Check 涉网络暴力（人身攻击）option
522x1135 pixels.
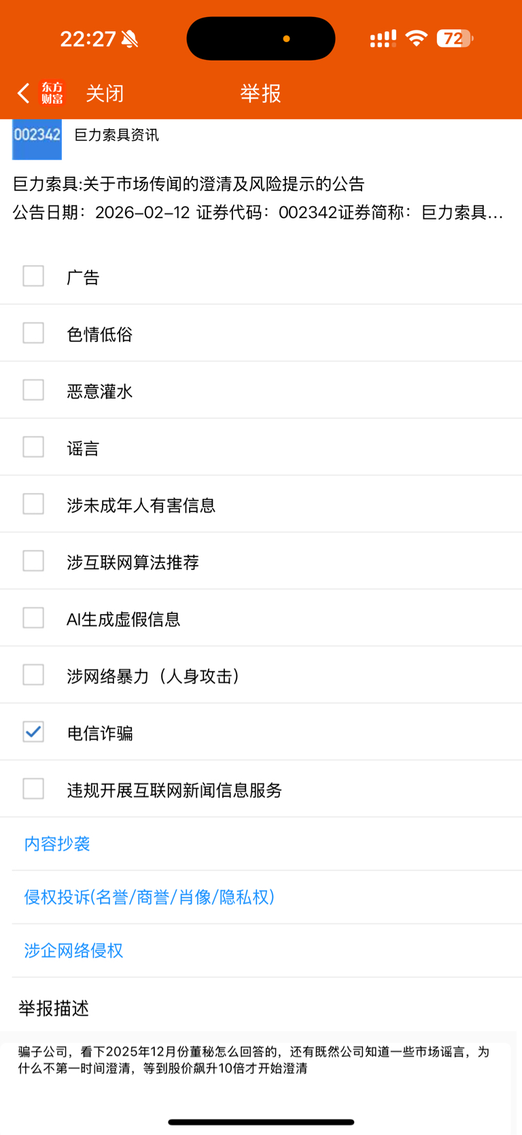coord(33,675)
